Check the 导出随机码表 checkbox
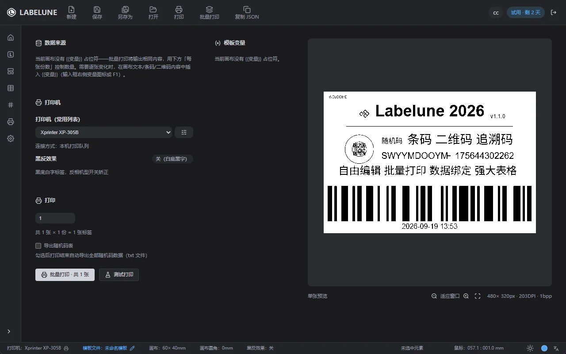Screen dimensions: 566x354 (38, 246)
